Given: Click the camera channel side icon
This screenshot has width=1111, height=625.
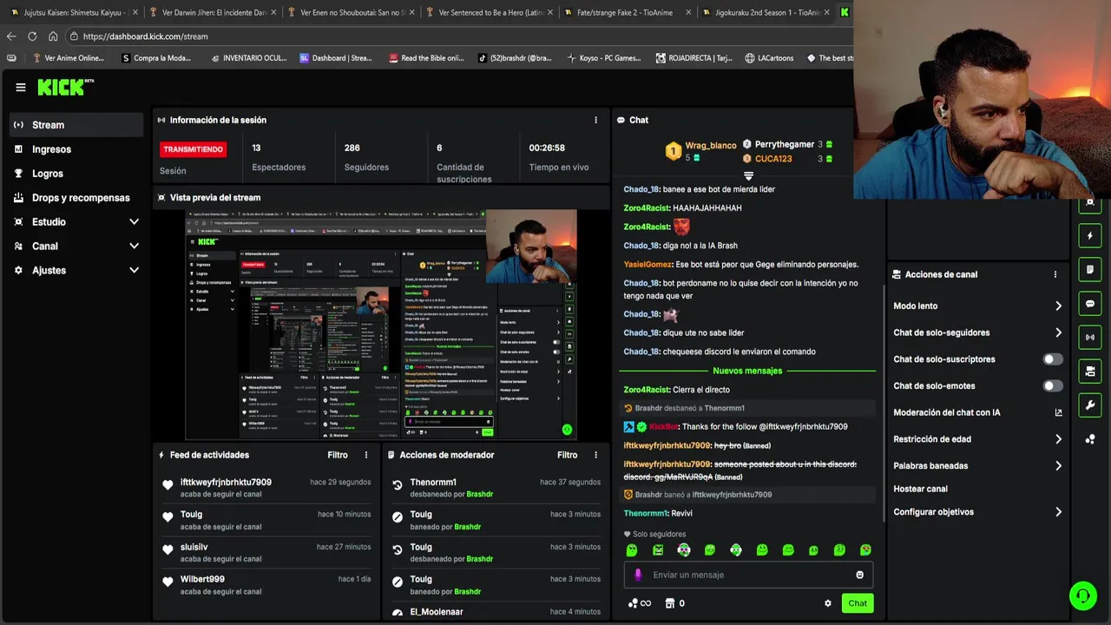Looking at the screenshot, I should pos(1090,372).
